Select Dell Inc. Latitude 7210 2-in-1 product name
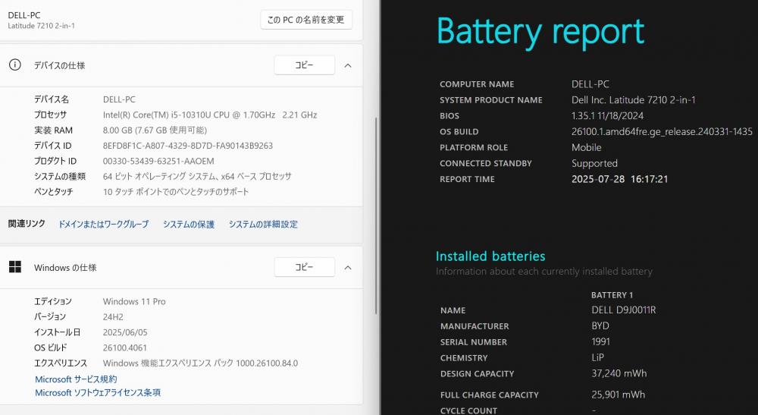This screenshot has width=758, height=415. point(633,100)
